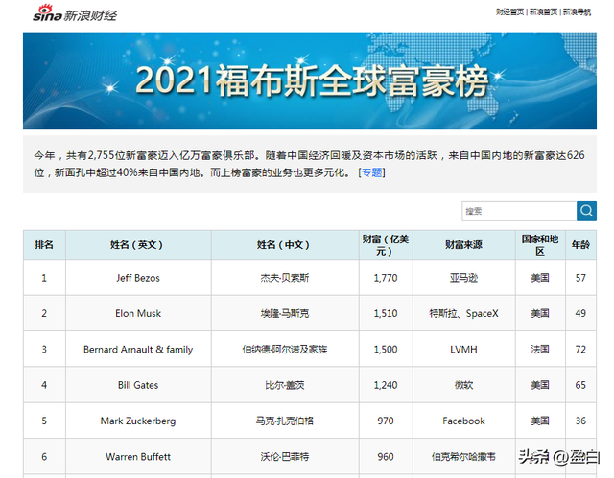614x478 pixels.
Task: Click the 微软 wealth source cell
Action: pyautogui.click(x=464, y=385)
